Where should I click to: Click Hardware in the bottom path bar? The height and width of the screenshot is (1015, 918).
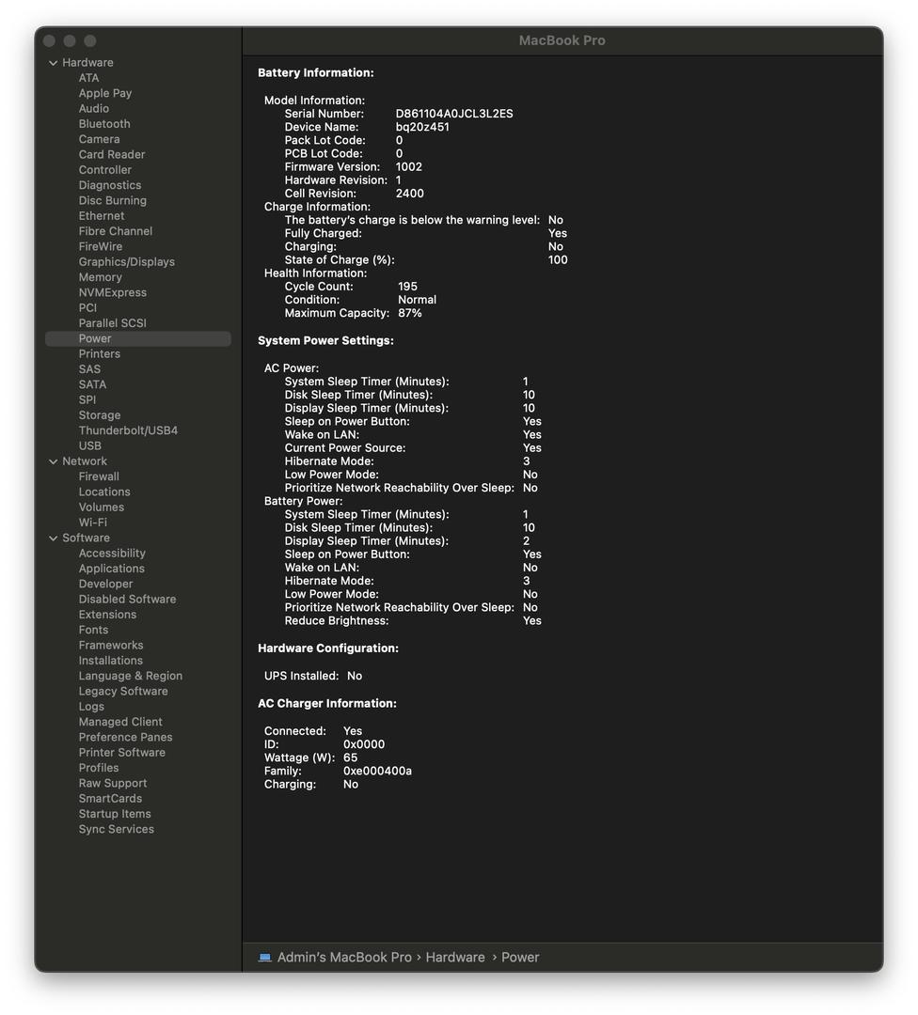click(x=455, y=958)
